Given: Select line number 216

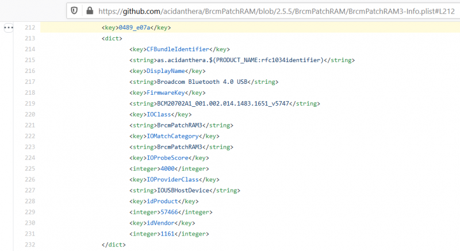Looking at the screenshot, I should [x=30, y=71].
